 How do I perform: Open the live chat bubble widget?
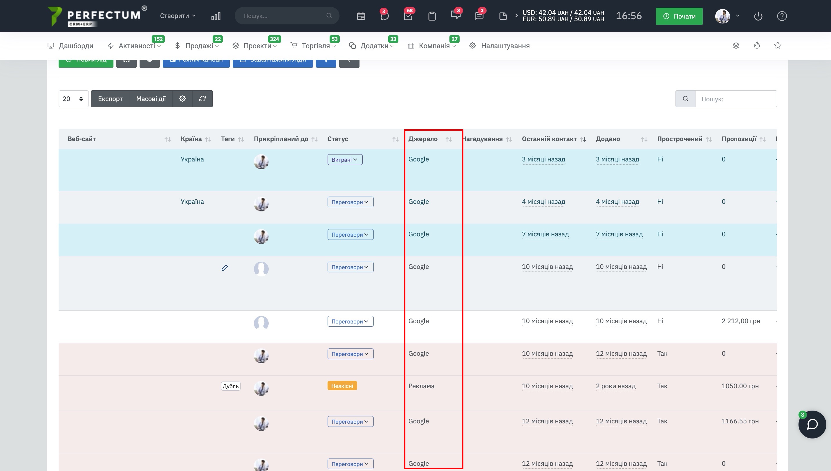(812, 425)
